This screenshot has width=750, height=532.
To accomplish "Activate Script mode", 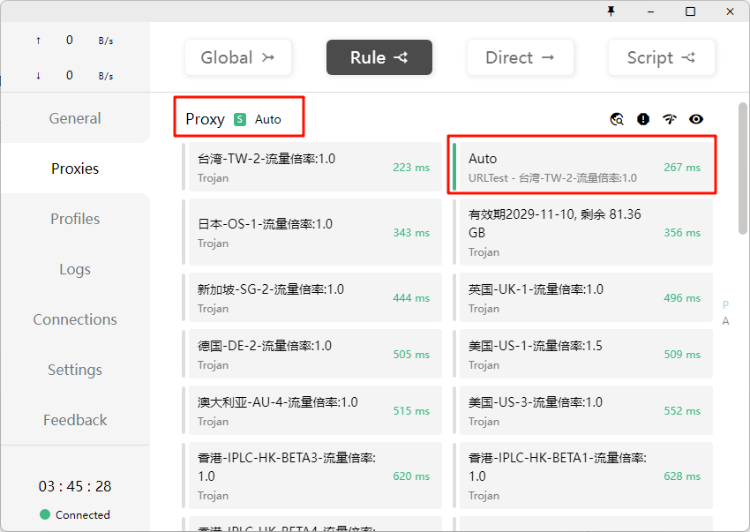I will (x=661, y=57).
